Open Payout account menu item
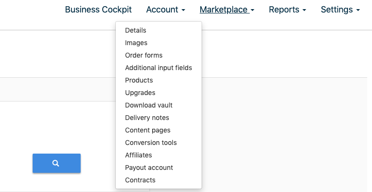The height and width of the screenshot is (192, 372). pos(149,168)
